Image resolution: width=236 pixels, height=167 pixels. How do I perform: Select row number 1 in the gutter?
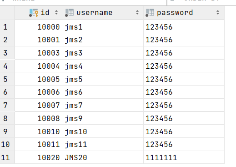pyautogui.click(x=7, y=27)
